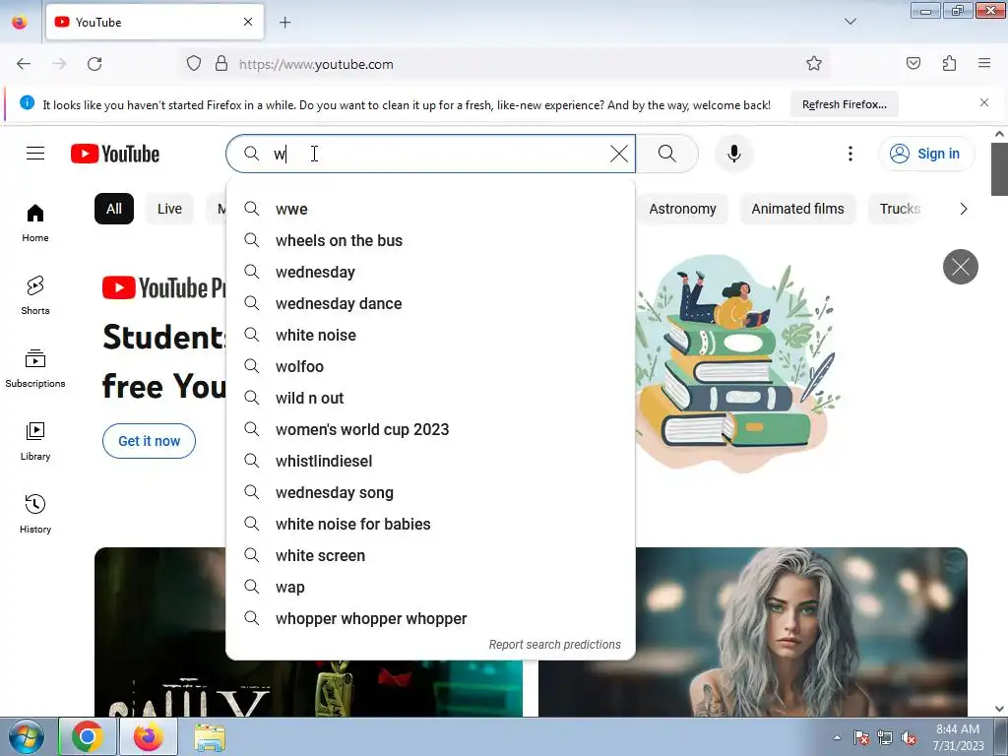Select the Astronomy category chip
The height and width of the screenshot is (756, 1008).
click(x=682, y=209)
